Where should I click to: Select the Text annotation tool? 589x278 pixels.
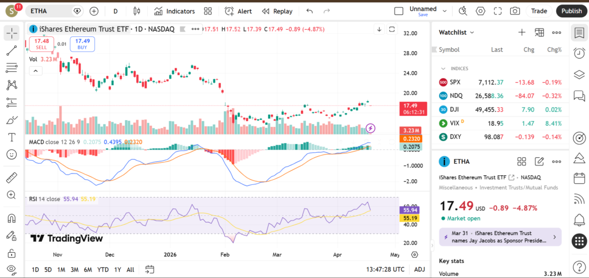pos(12,137)
